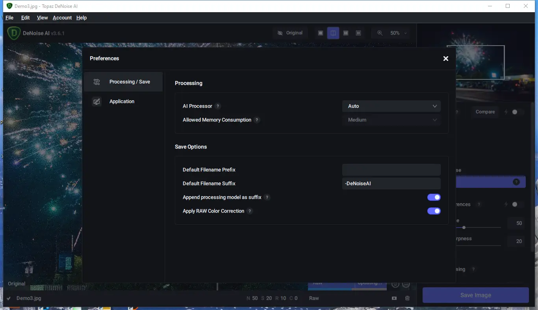The image size is (538, 310).
Task: Close the Preferences dialog with the X
Action: [445, 59]
